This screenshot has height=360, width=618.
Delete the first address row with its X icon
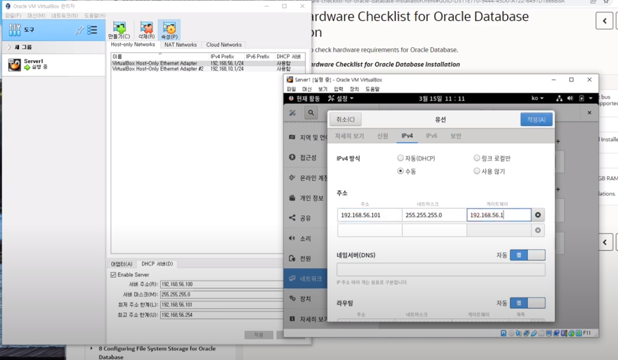538,215
